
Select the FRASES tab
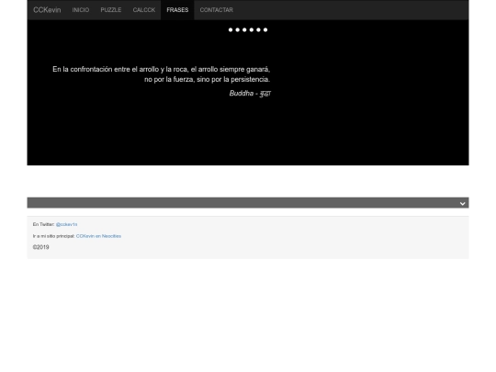[x=177, y=10]
